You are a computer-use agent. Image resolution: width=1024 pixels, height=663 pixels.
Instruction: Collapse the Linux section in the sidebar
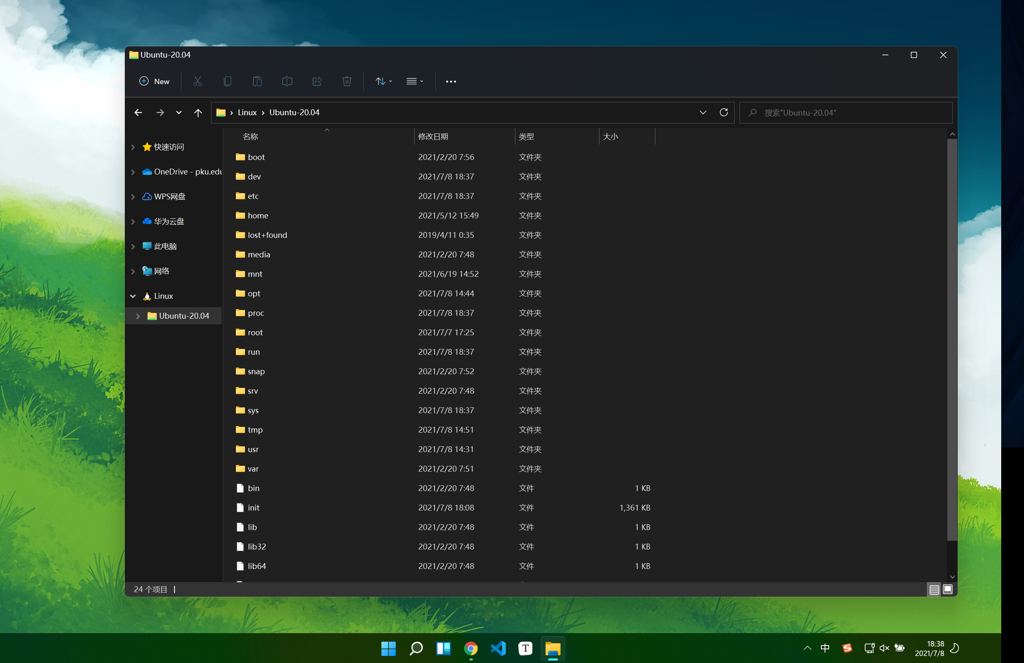(x=133, y=296)
